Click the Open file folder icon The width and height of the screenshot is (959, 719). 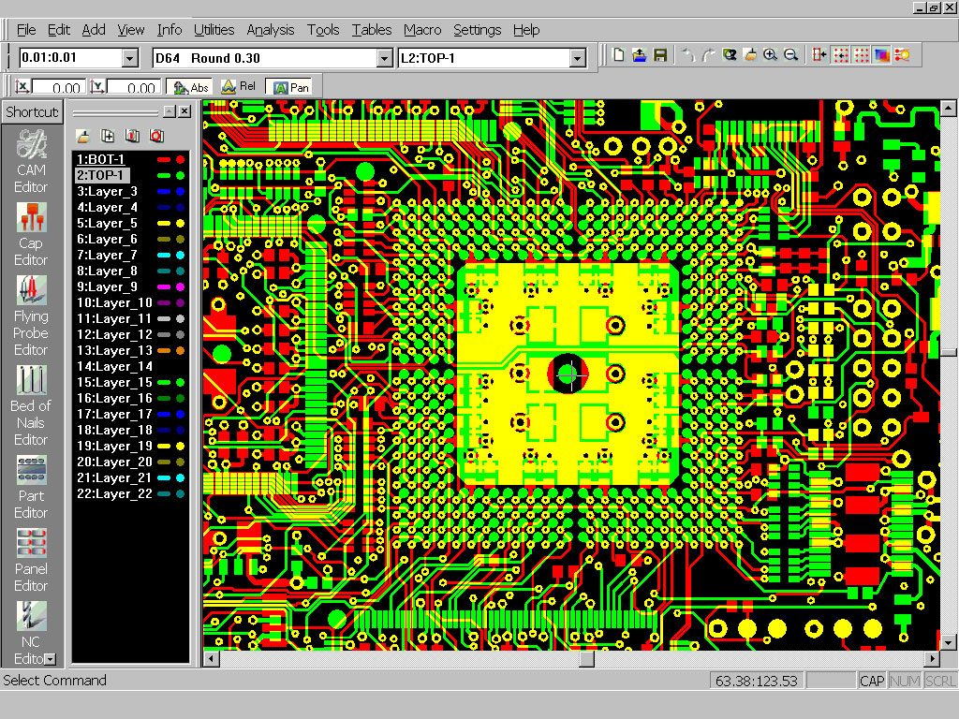(x=639, y=55)
